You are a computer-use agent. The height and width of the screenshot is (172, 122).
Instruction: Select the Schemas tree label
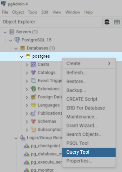pyautogui.click(x=47, y=121)
